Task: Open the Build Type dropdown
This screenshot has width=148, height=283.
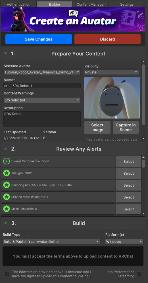Action: 51,242
